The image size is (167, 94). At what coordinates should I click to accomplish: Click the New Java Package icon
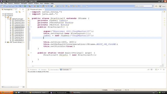point(35,6)
